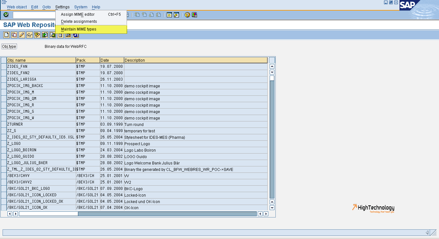Viewport: 439px width, 239px height.
Task: Open the yellow Help question mark icon
Action: (187, 15)
